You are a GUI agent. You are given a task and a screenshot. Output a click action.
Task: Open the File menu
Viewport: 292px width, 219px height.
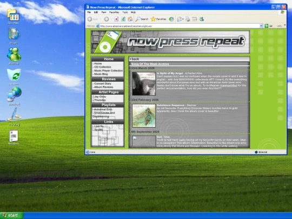89,12
